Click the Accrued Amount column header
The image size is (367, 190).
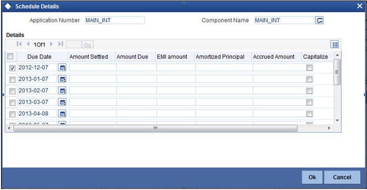click(x=274, y=57)
